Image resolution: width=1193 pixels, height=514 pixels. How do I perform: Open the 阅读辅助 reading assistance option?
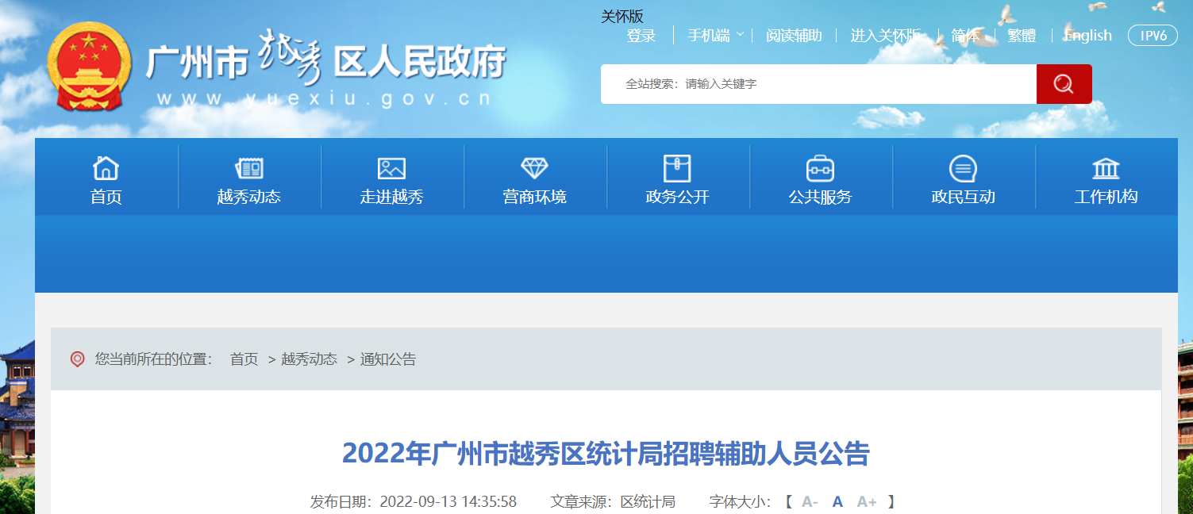794,36
